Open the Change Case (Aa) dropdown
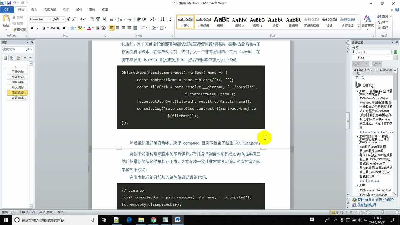The height and width of the screenshot is (225, 400). tap(82, 19)
